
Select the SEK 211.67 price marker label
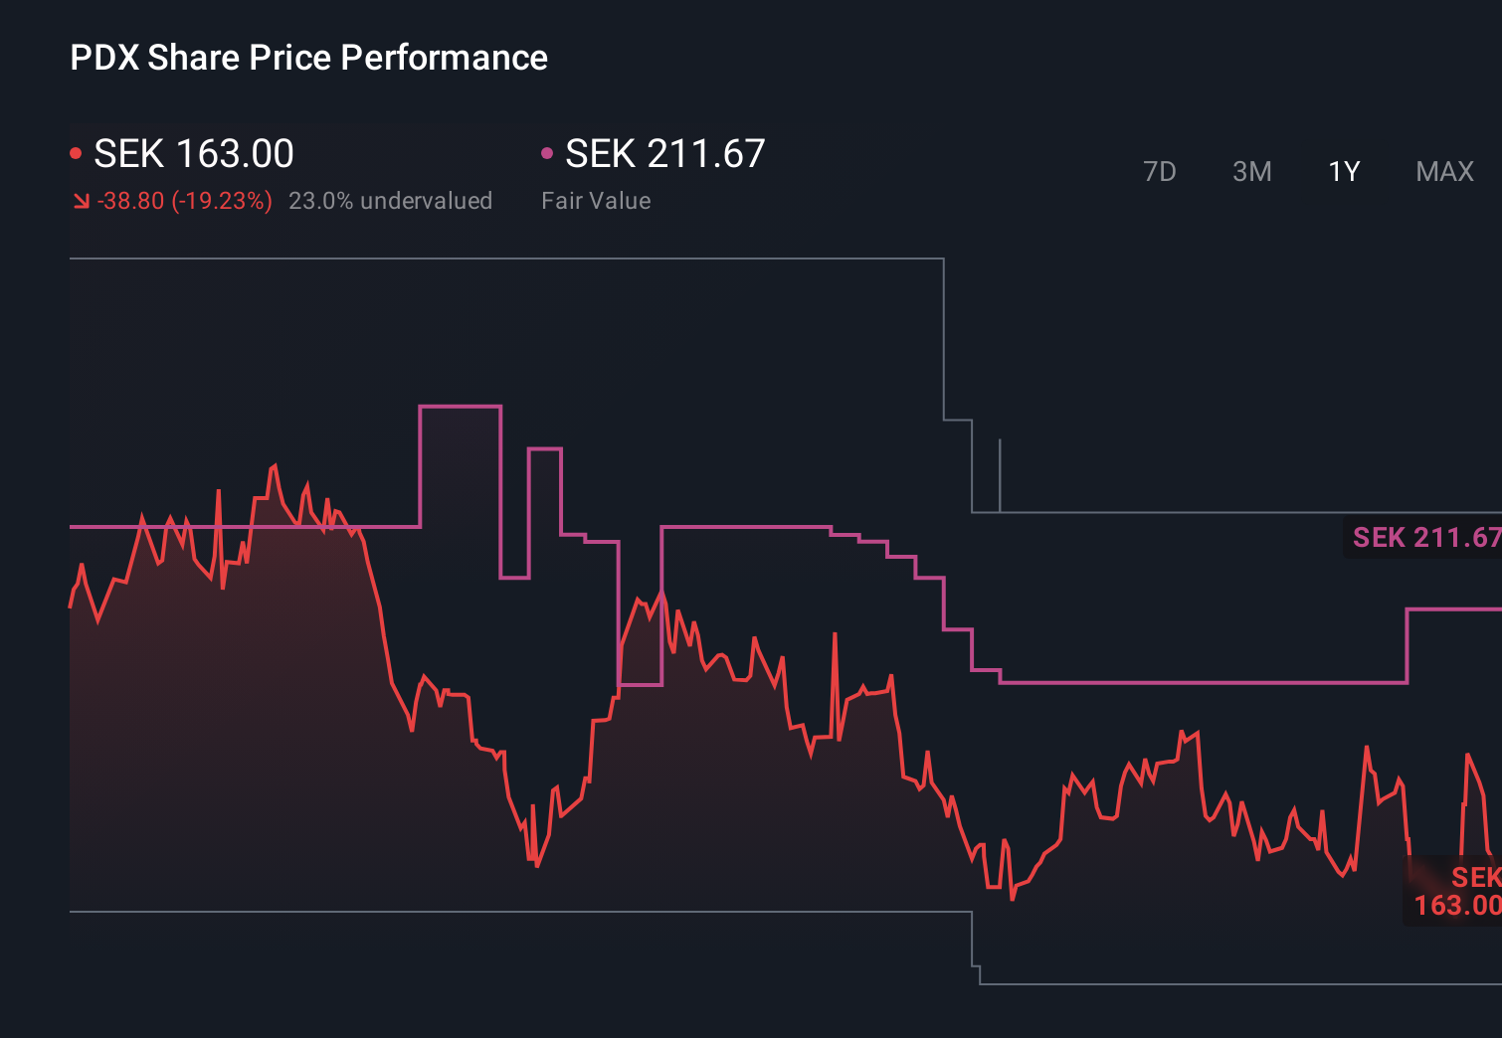[x=1424, y=538]
